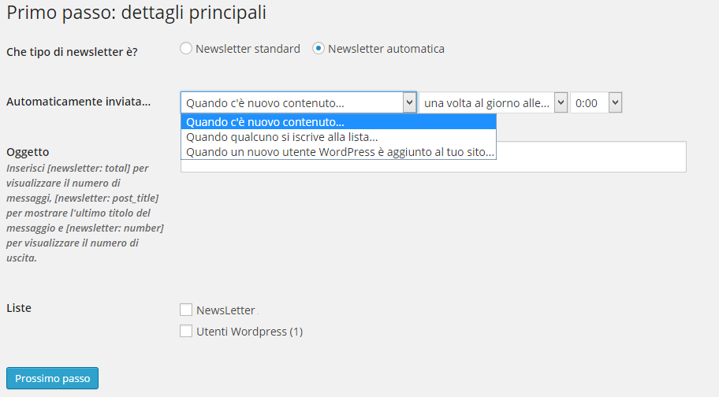Click the 'Utenti Wordpress (1)' label text
The height and width of the screenshot is (397, 719).
[249, 332]
